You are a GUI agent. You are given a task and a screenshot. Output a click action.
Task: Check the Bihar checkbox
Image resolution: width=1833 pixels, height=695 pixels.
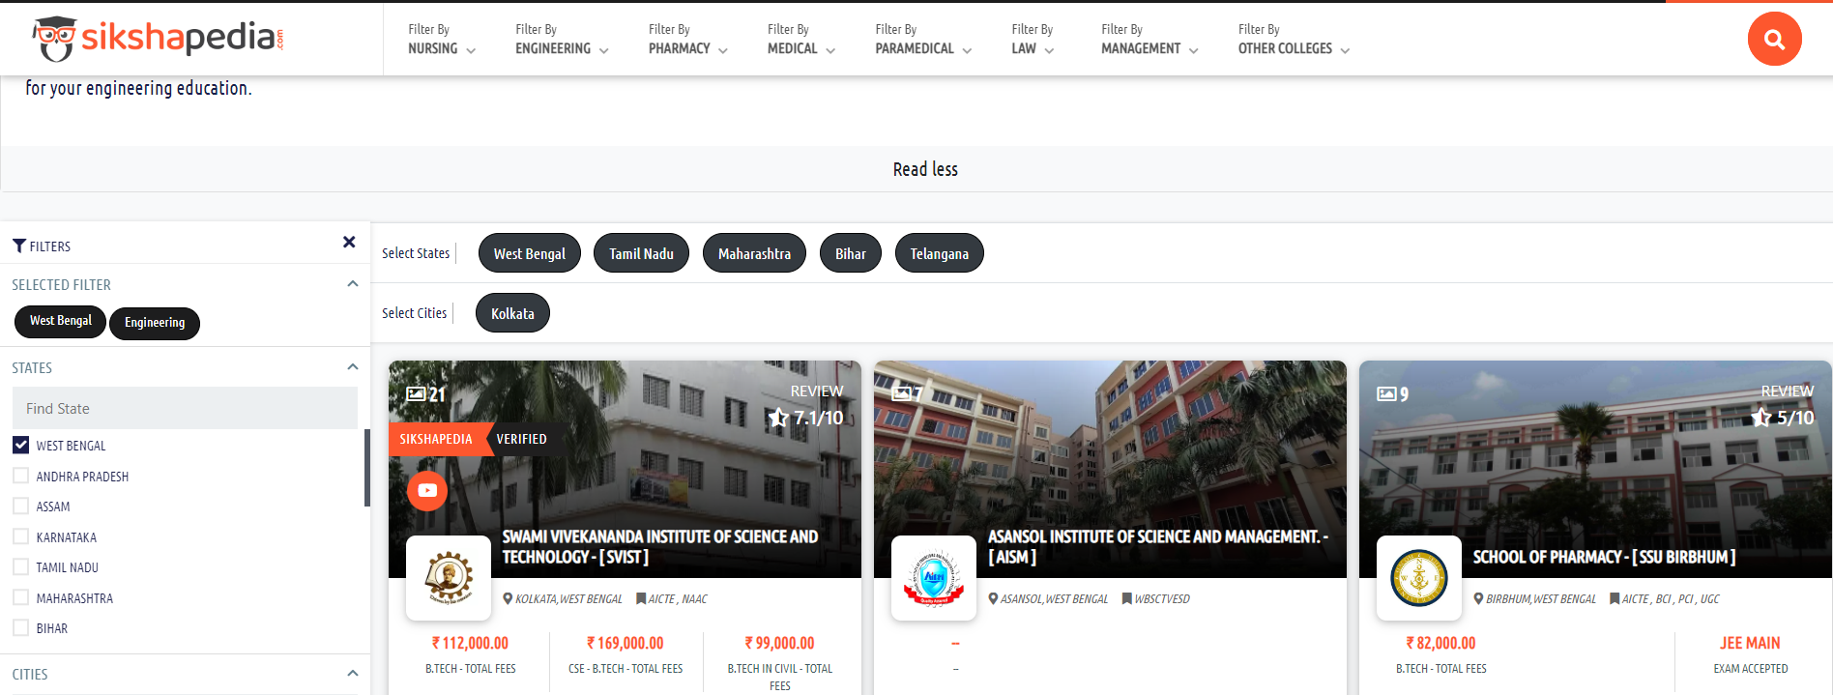20,627
